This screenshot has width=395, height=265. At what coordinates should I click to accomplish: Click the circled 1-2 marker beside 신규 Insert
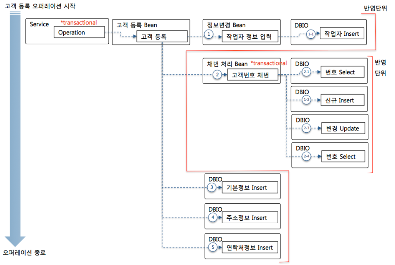307,101
